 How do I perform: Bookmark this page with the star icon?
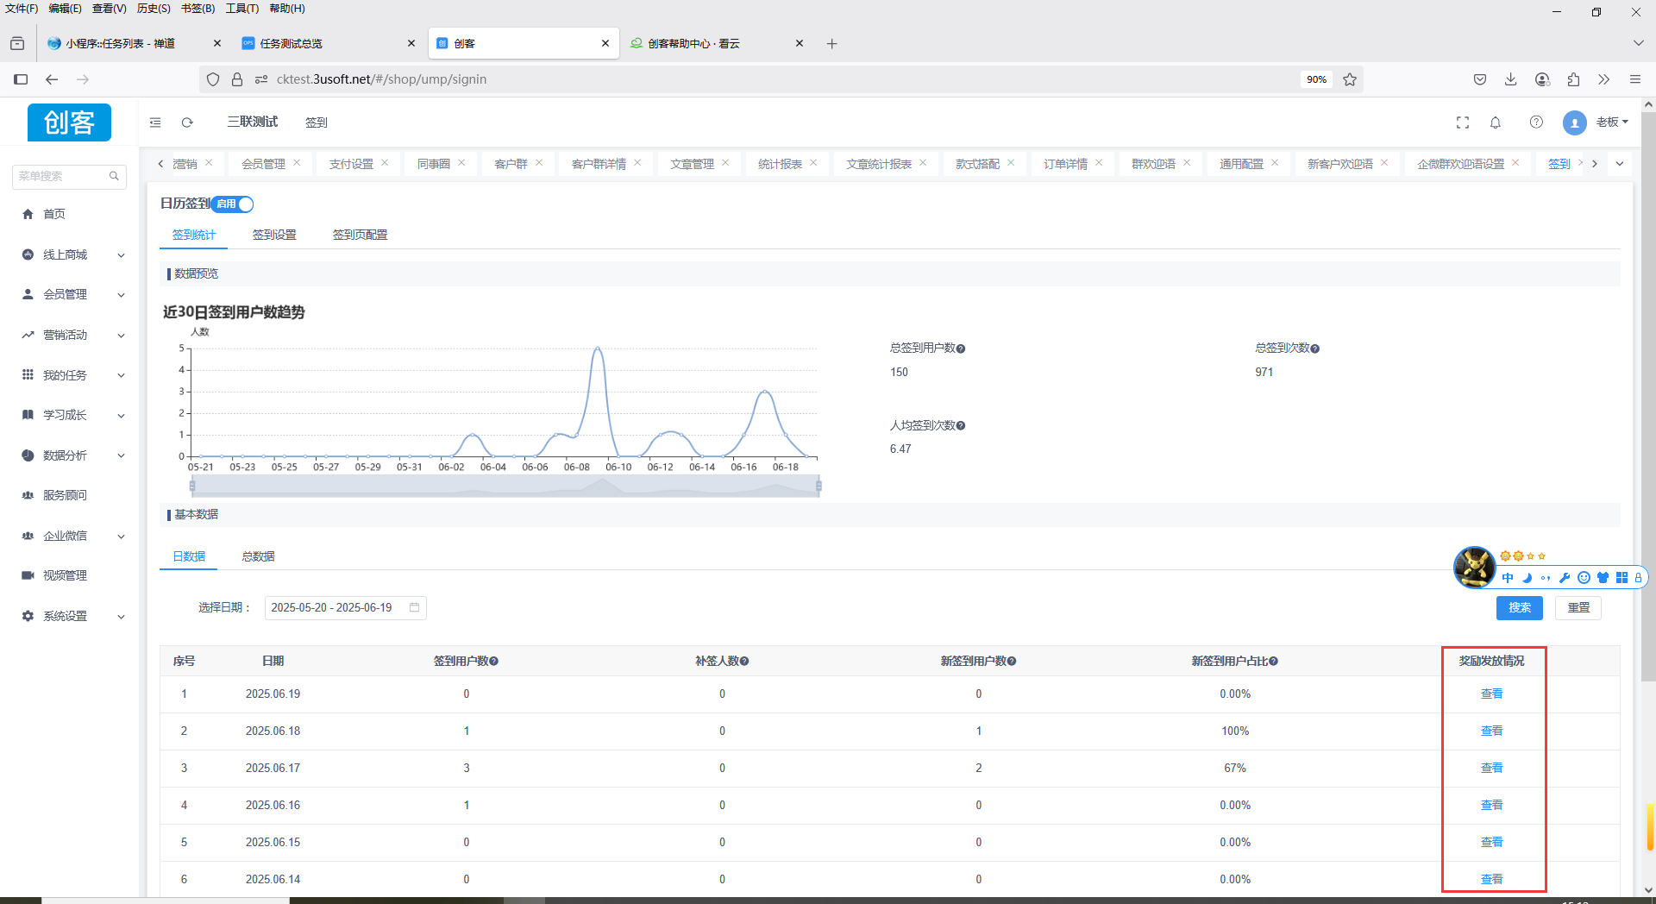(1350, 79)
